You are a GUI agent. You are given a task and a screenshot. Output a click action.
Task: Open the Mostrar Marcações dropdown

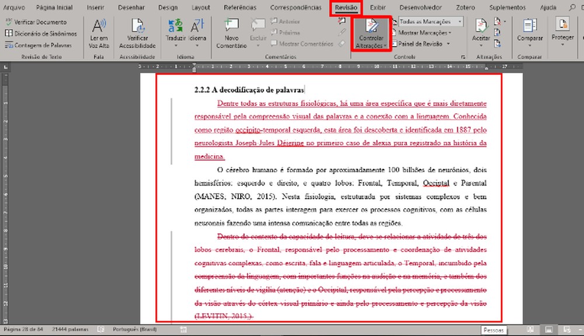(422, 33)
